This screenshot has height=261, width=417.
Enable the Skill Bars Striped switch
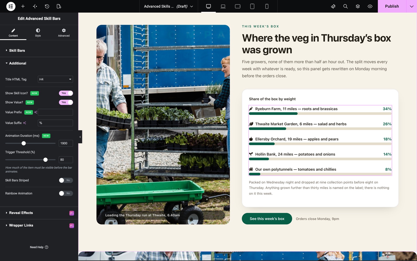coord(66,180)
